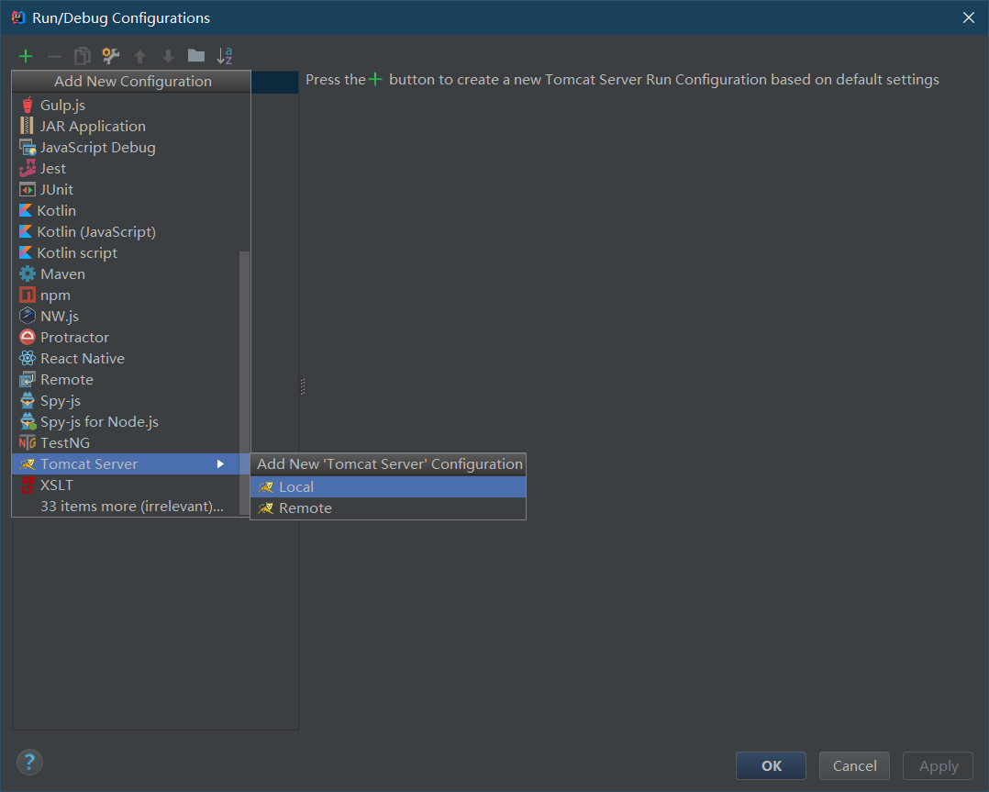Show 33 items more (irrelevant)

click(127, 506)
